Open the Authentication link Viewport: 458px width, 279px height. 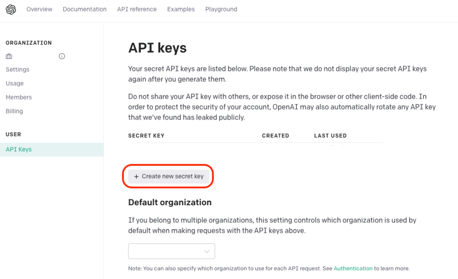tap(353, 268)
